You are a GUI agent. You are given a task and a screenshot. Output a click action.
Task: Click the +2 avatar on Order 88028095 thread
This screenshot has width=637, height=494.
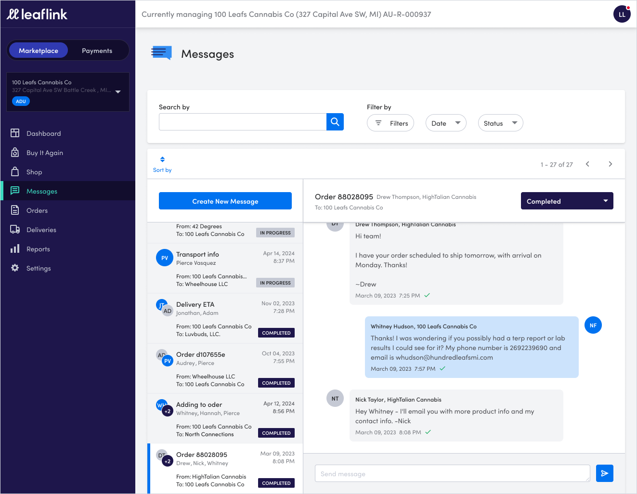167,461
